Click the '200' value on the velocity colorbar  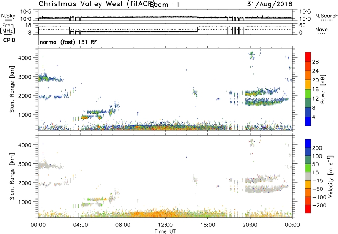coord(317,148)
